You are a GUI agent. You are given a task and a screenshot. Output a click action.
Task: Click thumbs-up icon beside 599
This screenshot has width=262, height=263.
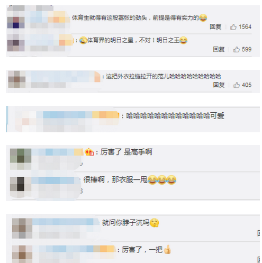(237, 49)
